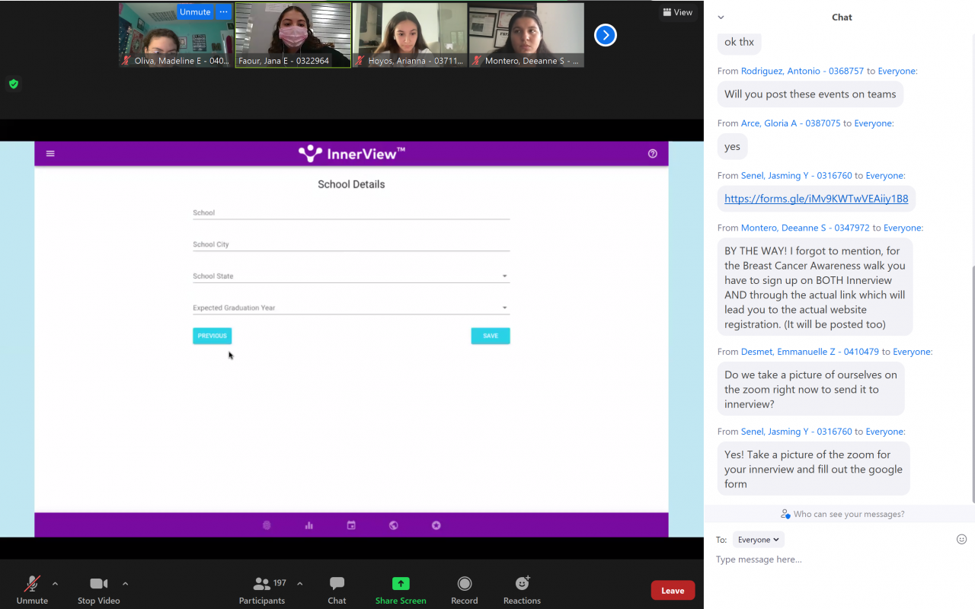Leave the Zoom meeting
The height and width of the screenshot is (609, 975).
(x=673, y=591)
